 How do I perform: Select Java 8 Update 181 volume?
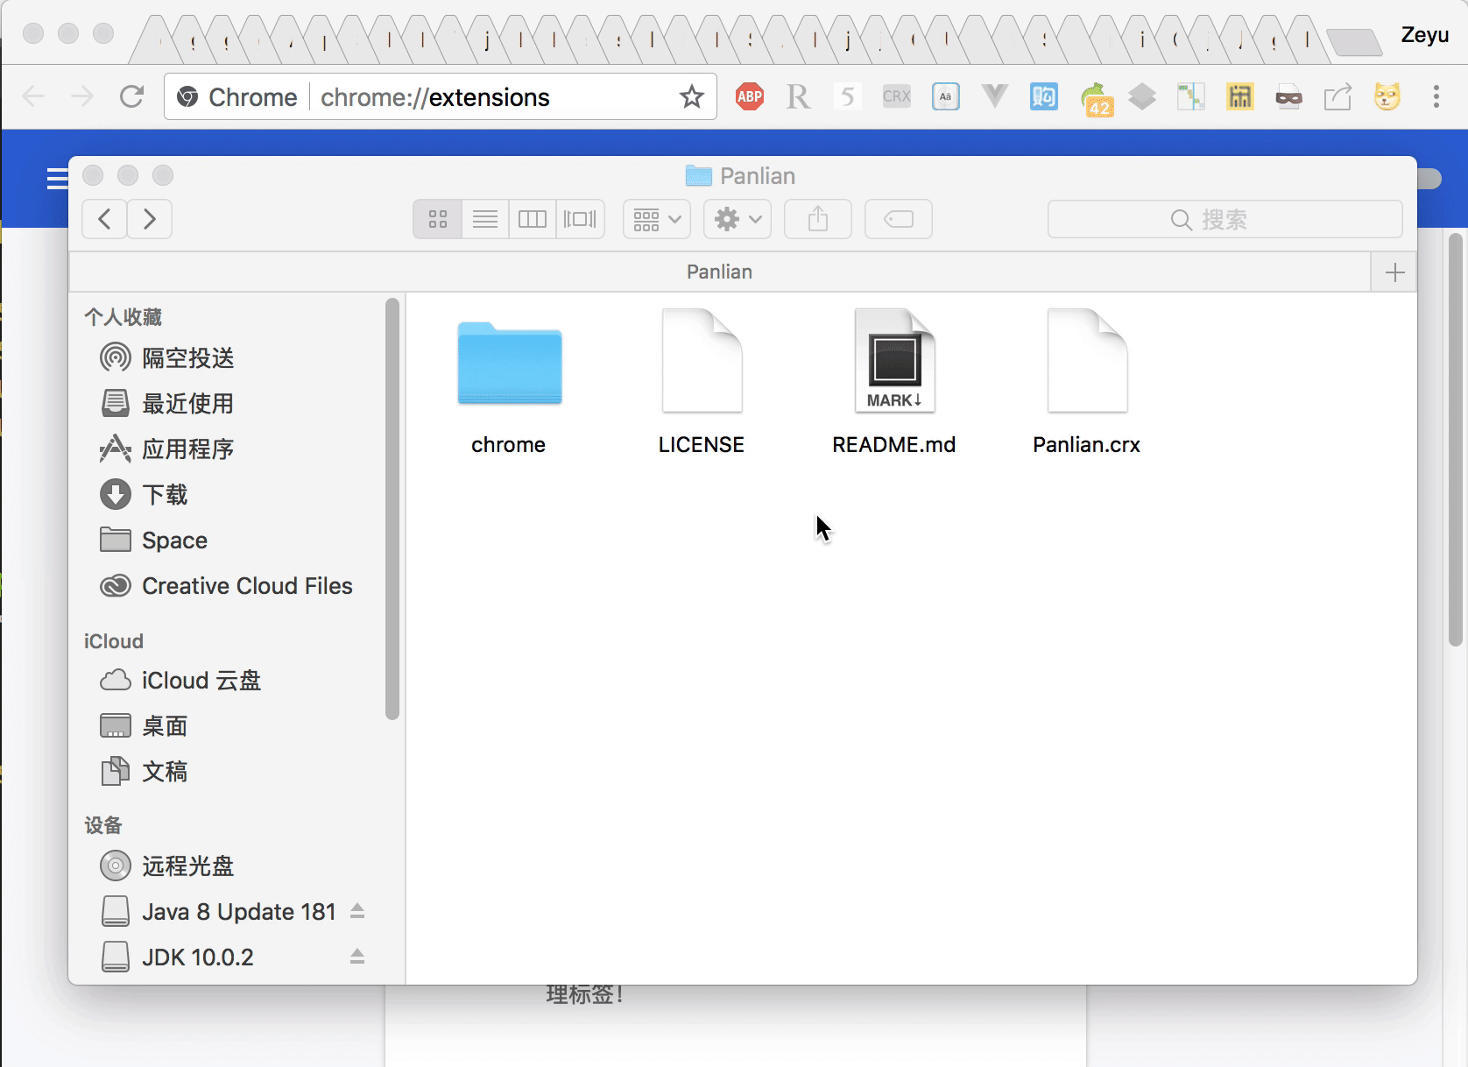(x=238, y=912)
